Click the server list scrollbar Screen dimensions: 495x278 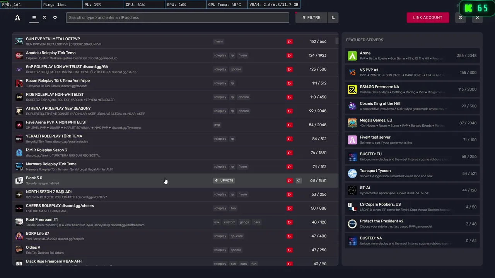[337, 41]
